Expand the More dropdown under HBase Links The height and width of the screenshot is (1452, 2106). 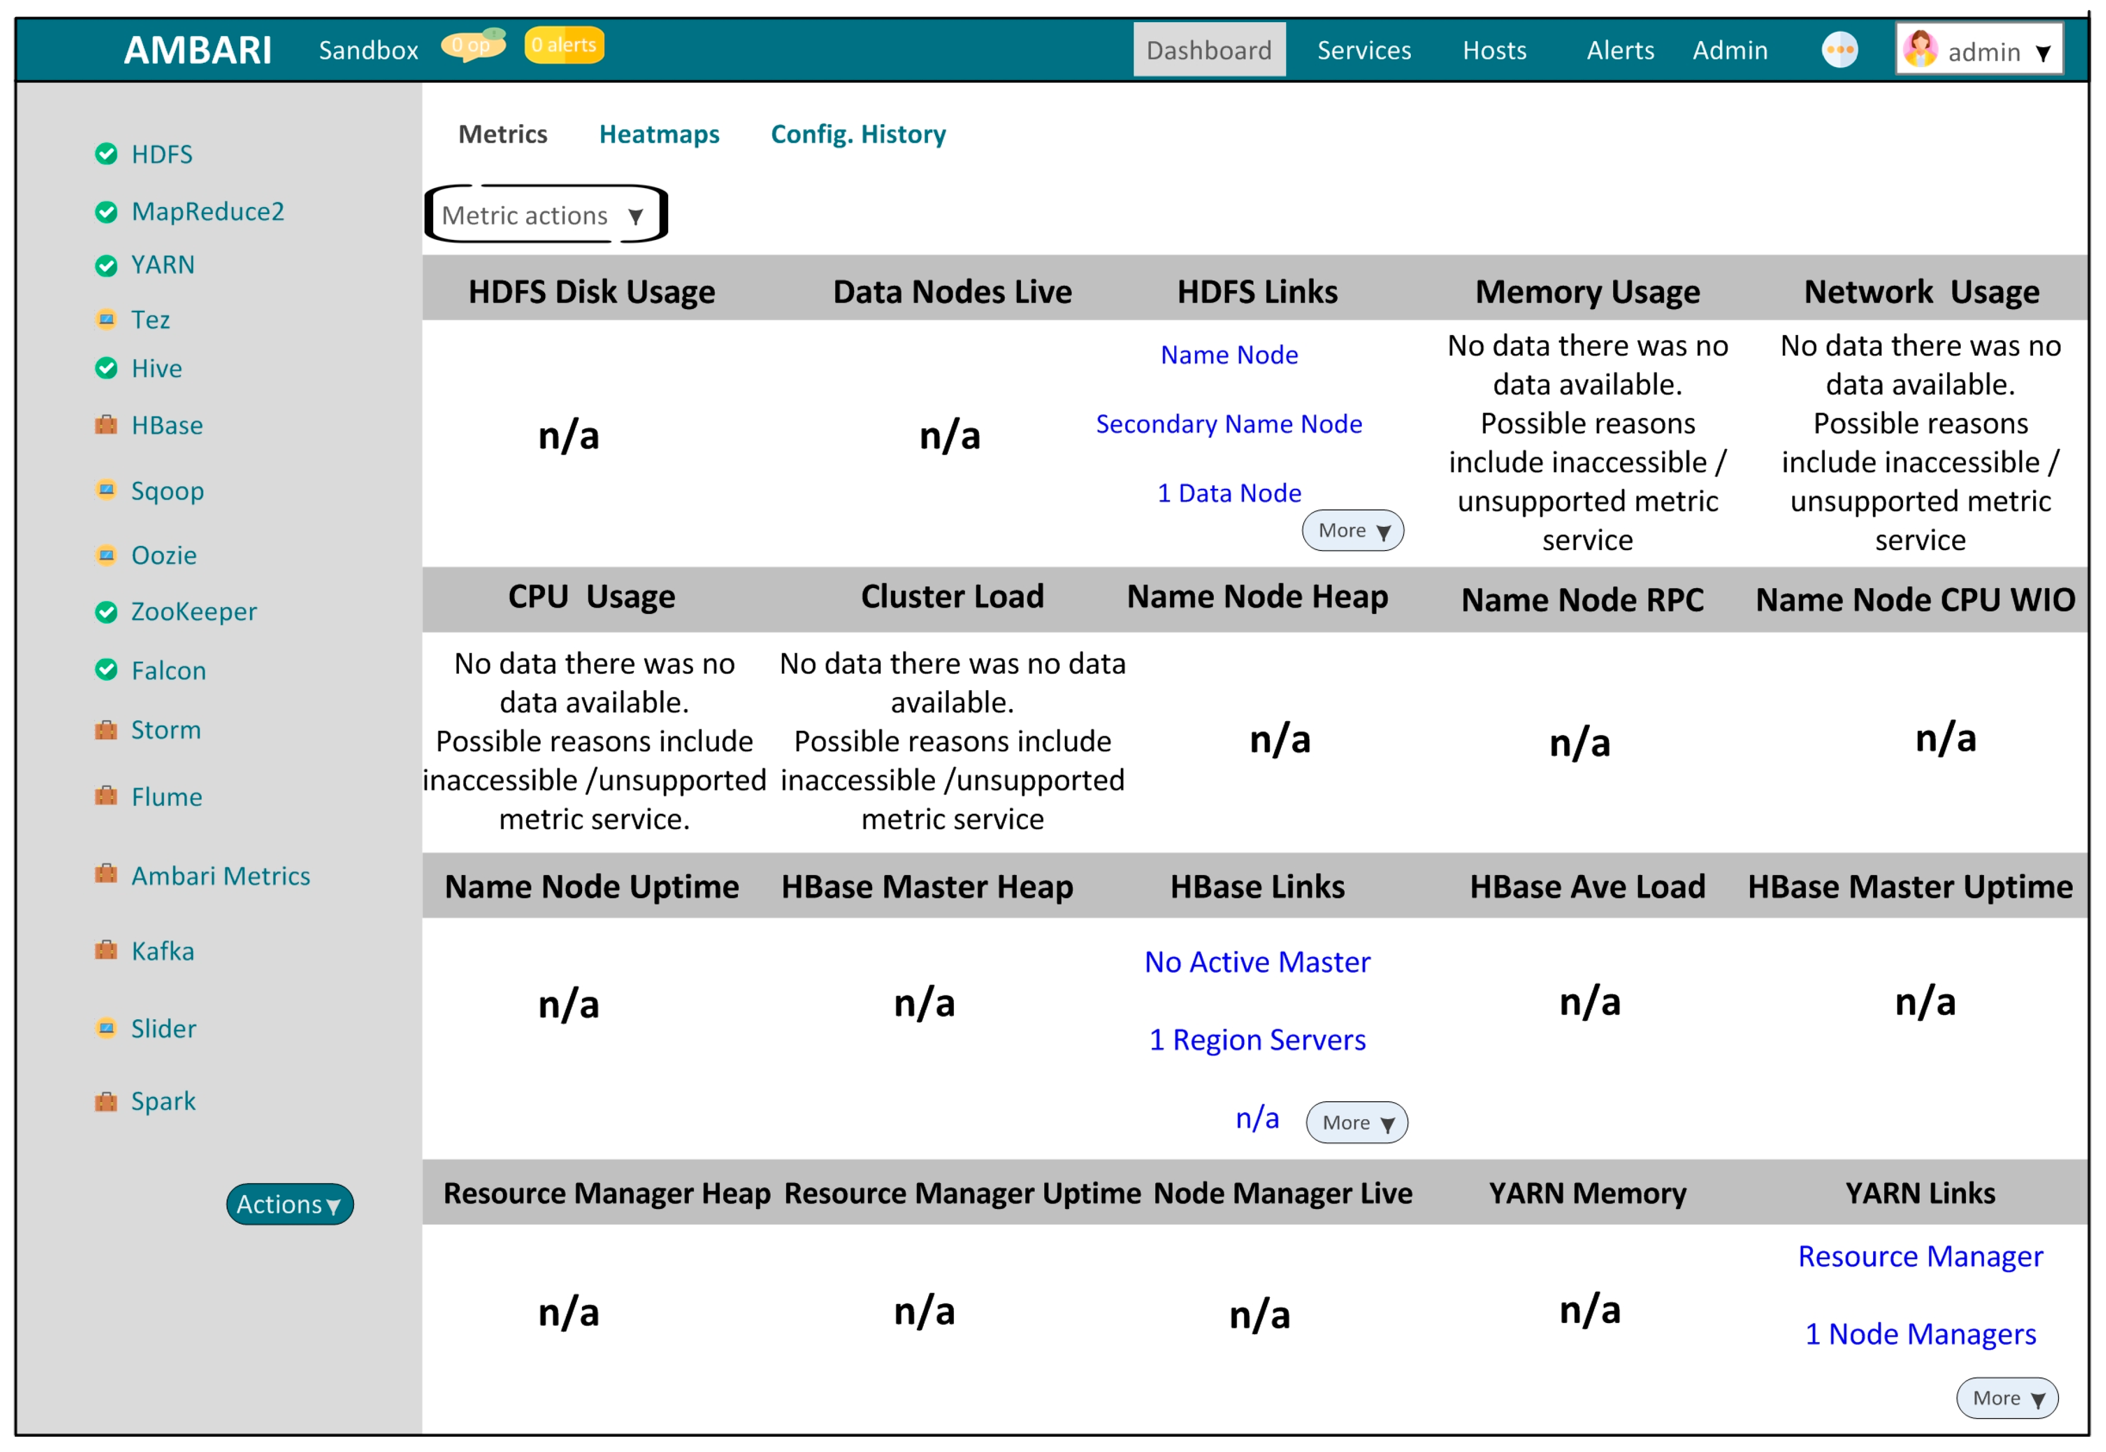(x=1356, y=1122)
